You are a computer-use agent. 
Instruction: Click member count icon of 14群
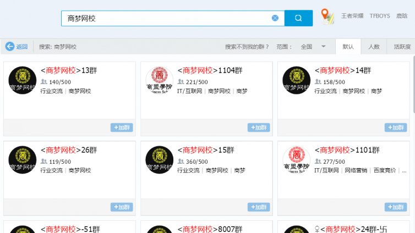[x=318, y=82]
